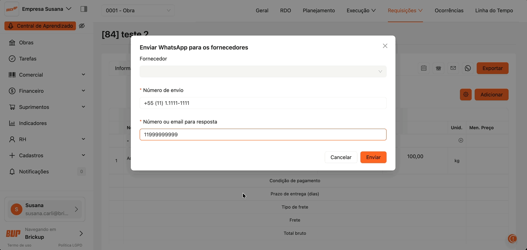Click the WhatsApp icon in toolbar

(x=467, y=68)
